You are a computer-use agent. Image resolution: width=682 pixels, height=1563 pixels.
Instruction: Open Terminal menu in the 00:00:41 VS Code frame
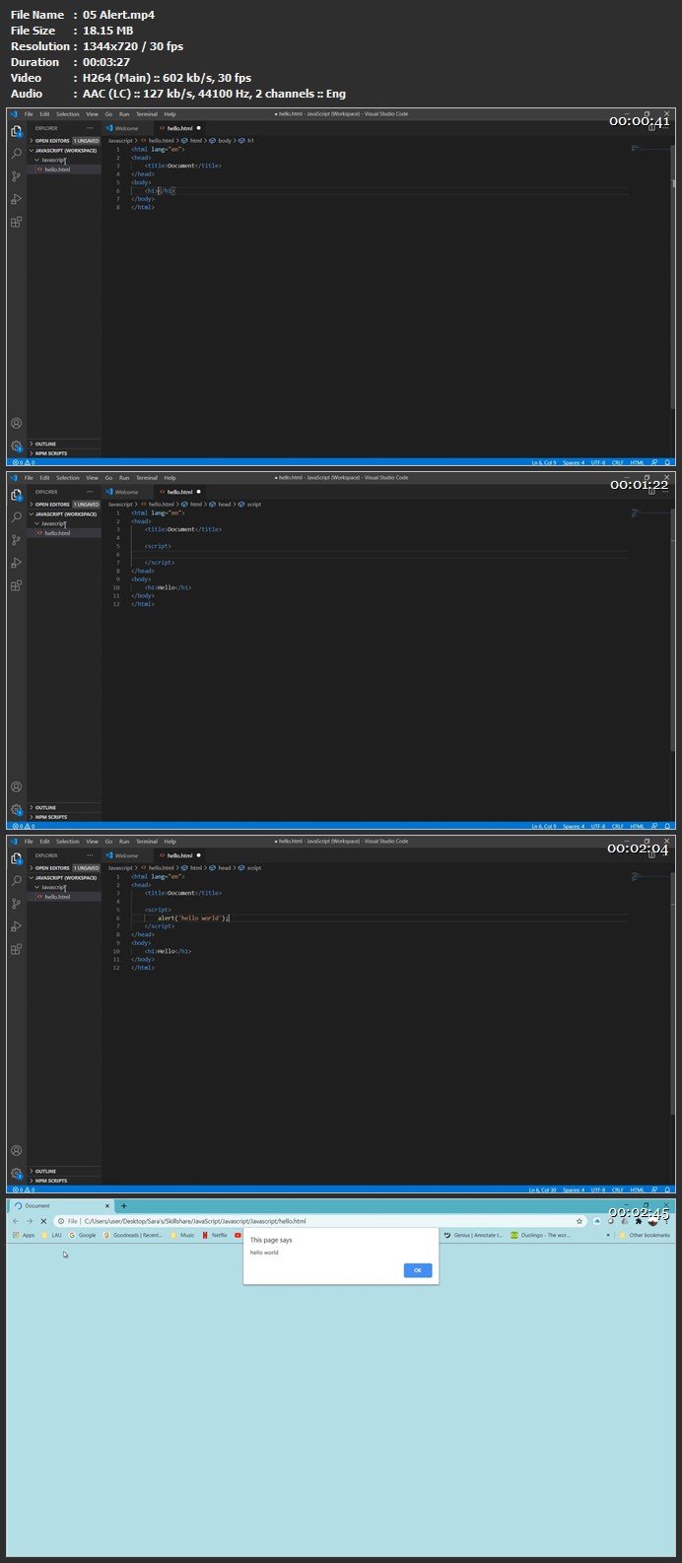(x=146, y=114)
